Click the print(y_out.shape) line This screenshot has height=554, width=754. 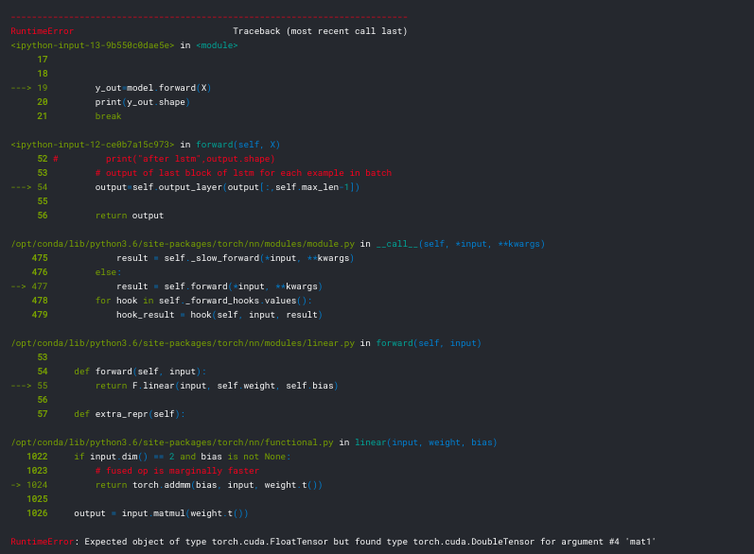point(142,102)
